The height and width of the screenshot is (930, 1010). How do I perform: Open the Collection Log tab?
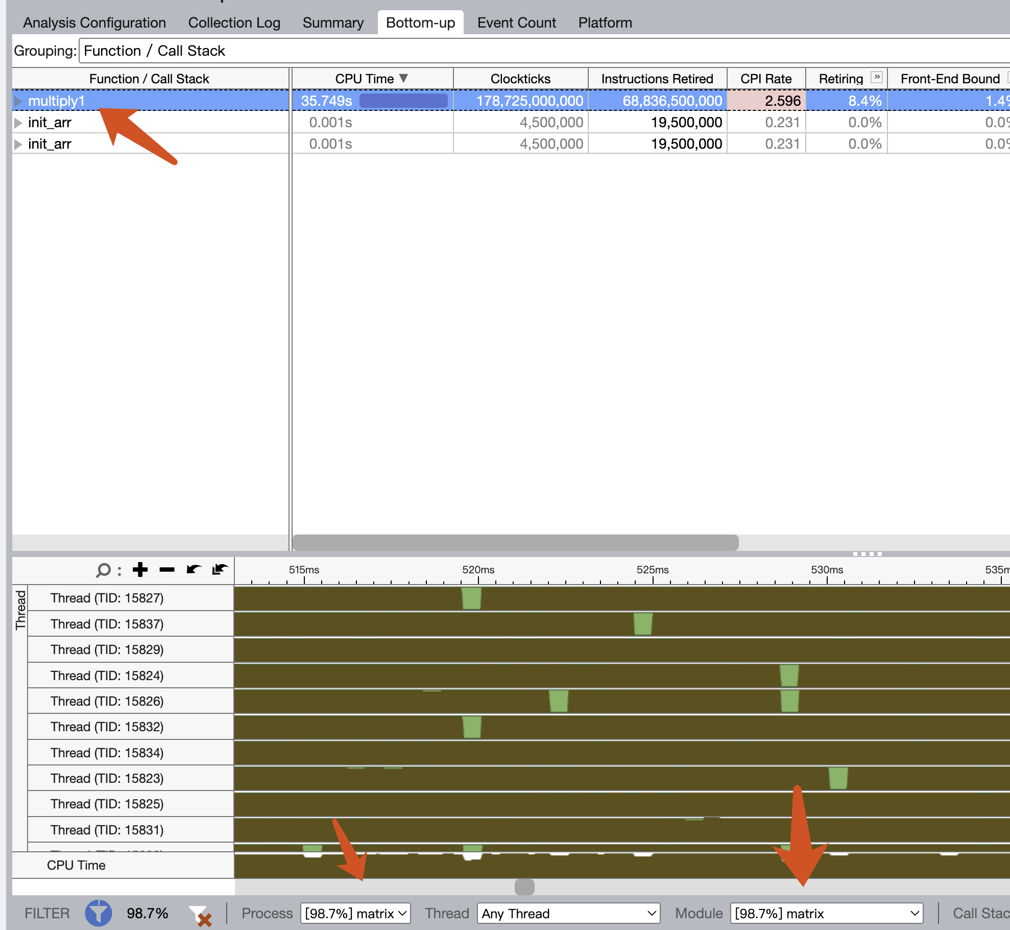point(234,22)
